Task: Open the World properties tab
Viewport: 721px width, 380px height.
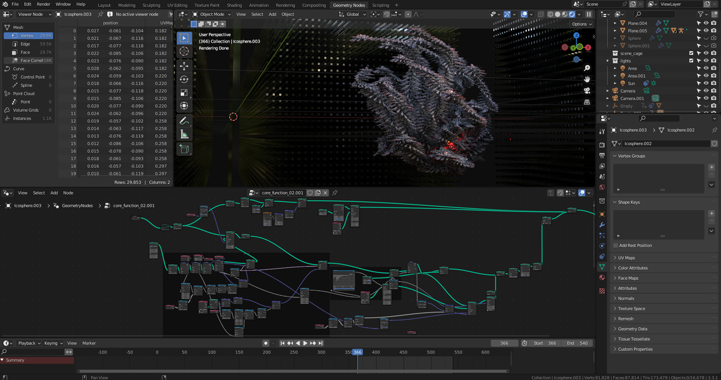Action: tap(602, 187)
